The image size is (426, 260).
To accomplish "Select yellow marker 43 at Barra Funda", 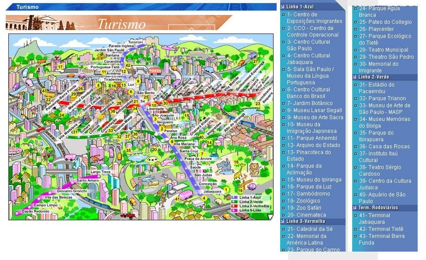I will point(44,91).
